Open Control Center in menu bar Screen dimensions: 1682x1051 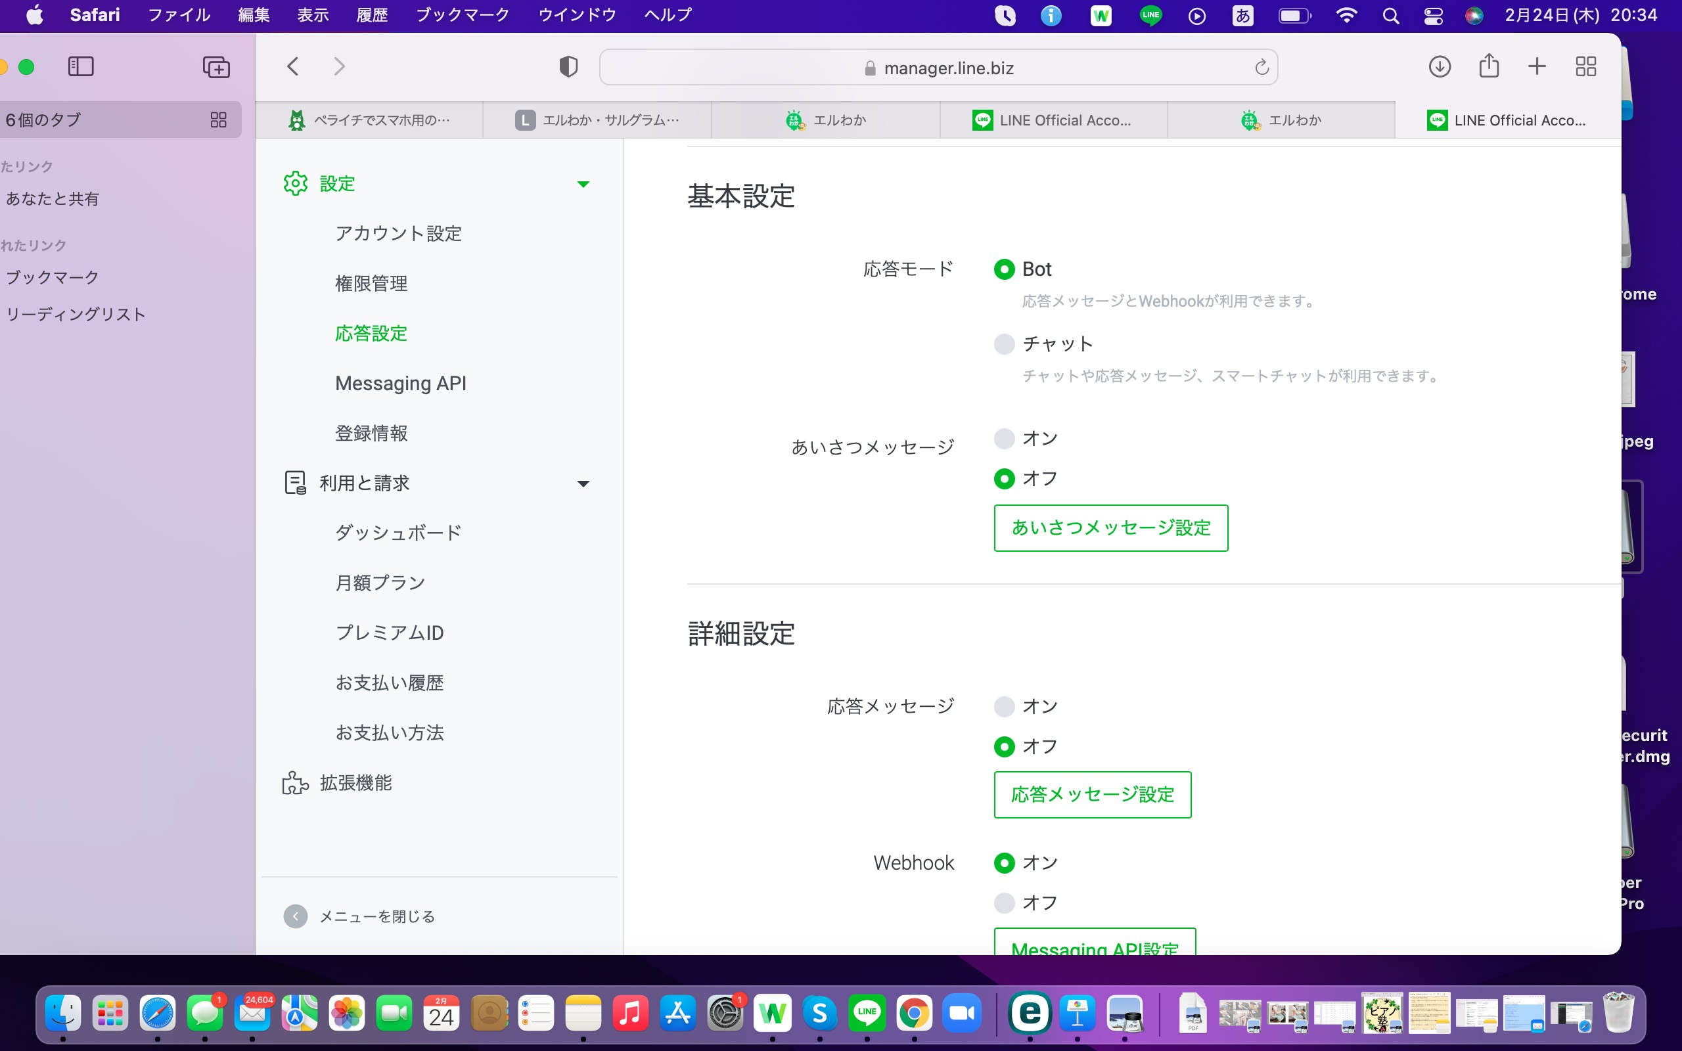point(1433,15)
